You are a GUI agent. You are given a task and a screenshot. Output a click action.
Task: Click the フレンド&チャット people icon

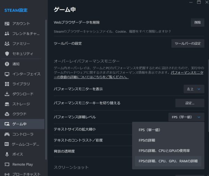click(7, 34)
